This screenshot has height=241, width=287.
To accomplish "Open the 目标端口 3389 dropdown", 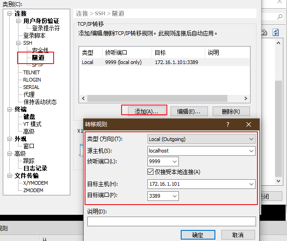I will pos(174,196).
